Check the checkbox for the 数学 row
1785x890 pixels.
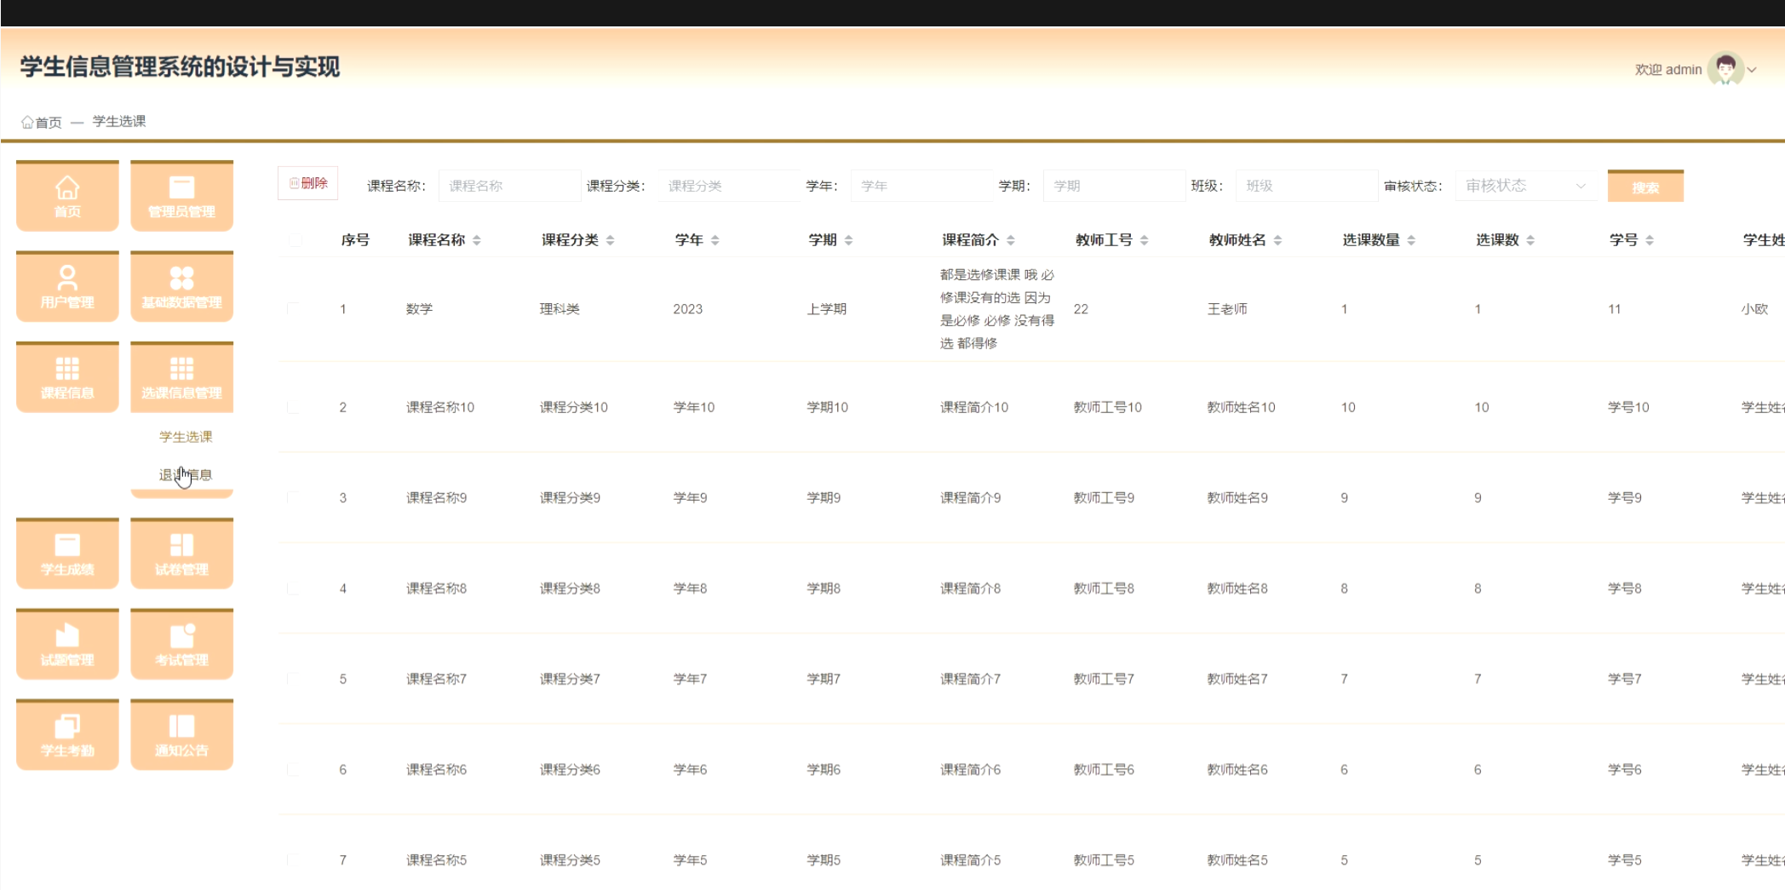pos(294,308)
